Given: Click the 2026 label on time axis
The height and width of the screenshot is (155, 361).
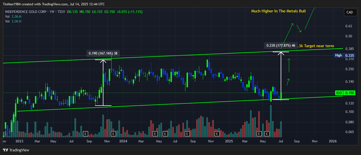Looking at the screenshot, I should click(x=333, y=141).
